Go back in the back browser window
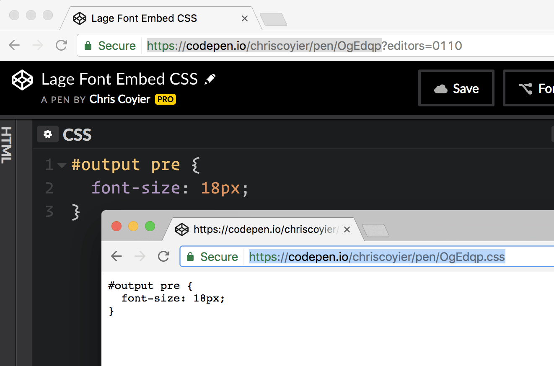 pyautogui.click(x=14, y=45)
